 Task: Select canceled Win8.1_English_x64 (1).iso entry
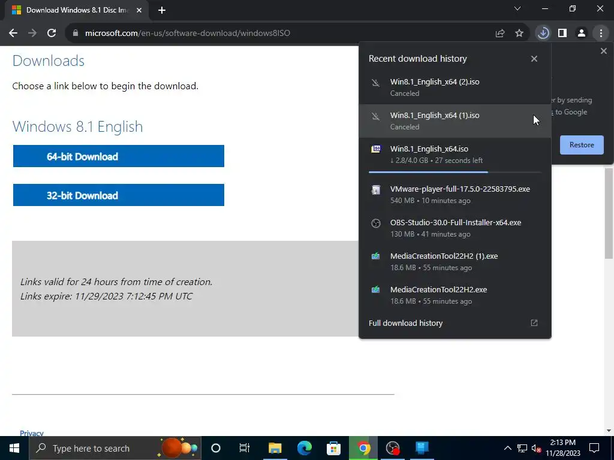click(455, 121)
